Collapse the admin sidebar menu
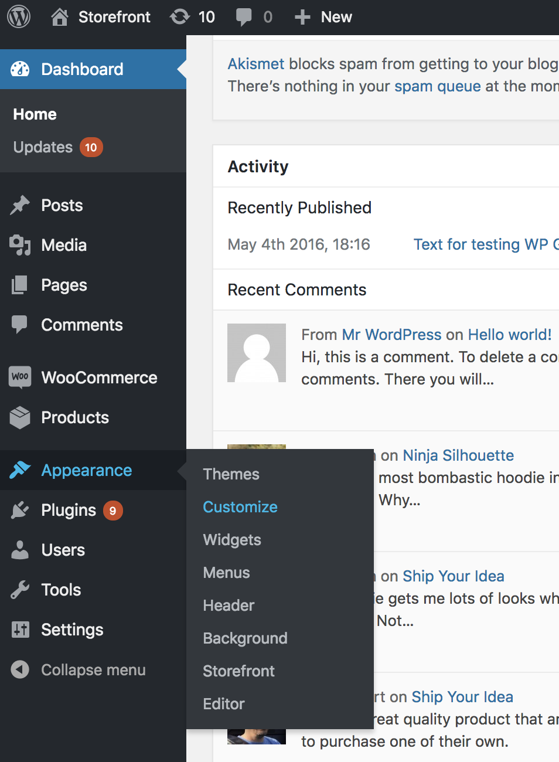 click(x=79, y=669)
